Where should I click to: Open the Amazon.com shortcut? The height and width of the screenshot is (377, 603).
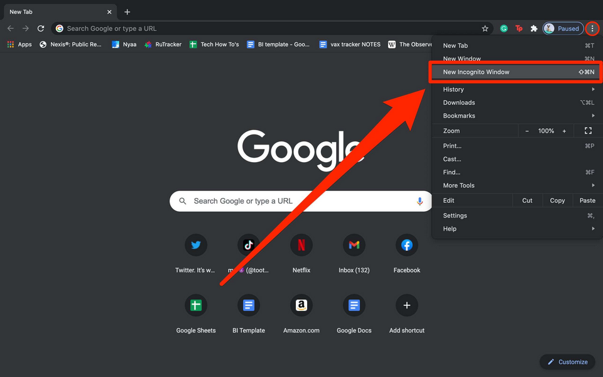[x=301, y=306]
